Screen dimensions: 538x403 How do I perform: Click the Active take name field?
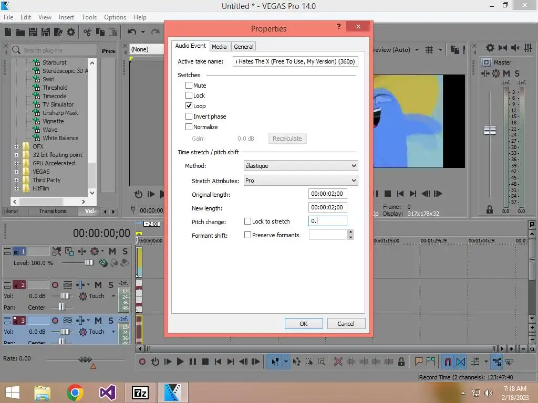(295, 61)
